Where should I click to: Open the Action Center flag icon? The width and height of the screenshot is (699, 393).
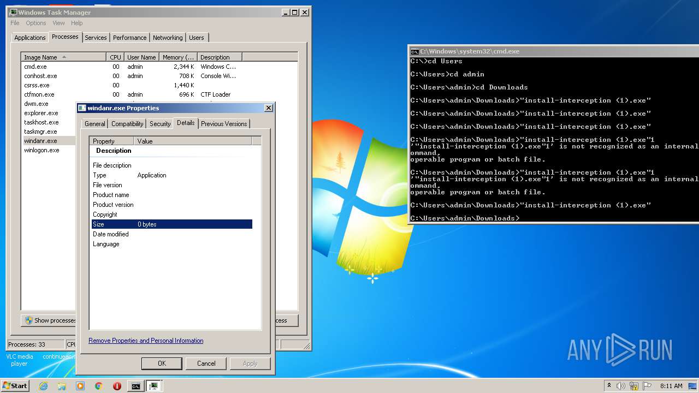(647, 386)
